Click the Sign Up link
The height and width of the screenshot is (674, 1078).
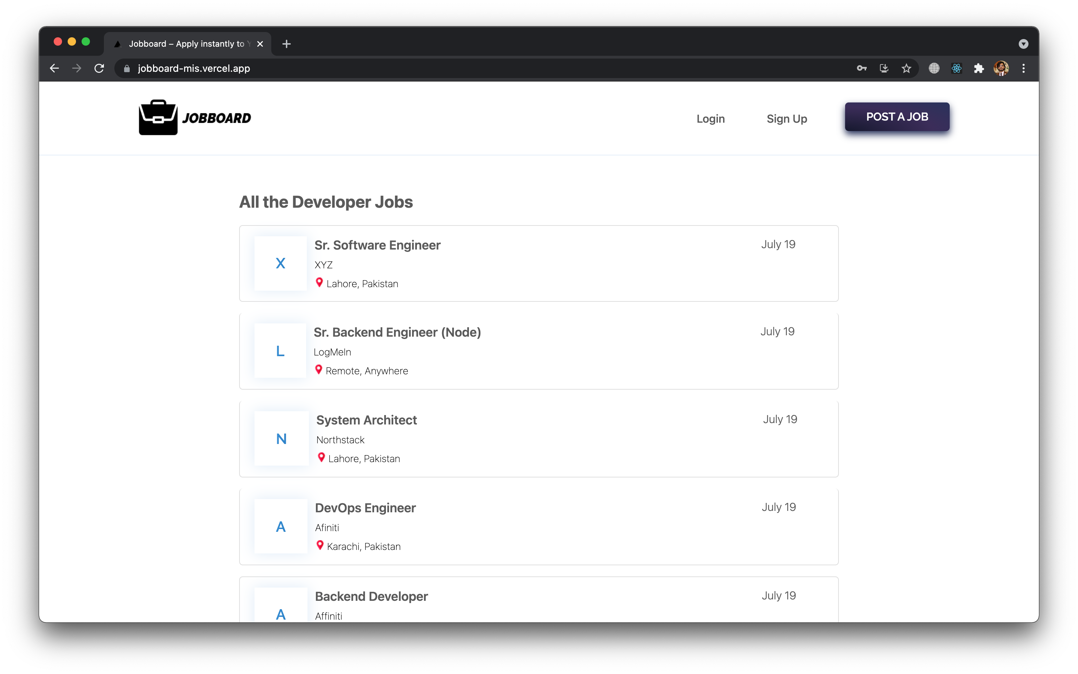(787, 118)
